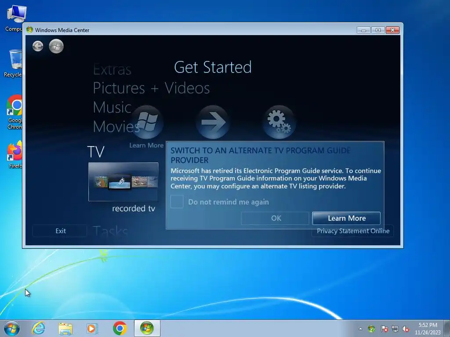Viewport: 450px width, 337px height.
Task: Click the back arrow in Media Center
Action: pos(38,46)
